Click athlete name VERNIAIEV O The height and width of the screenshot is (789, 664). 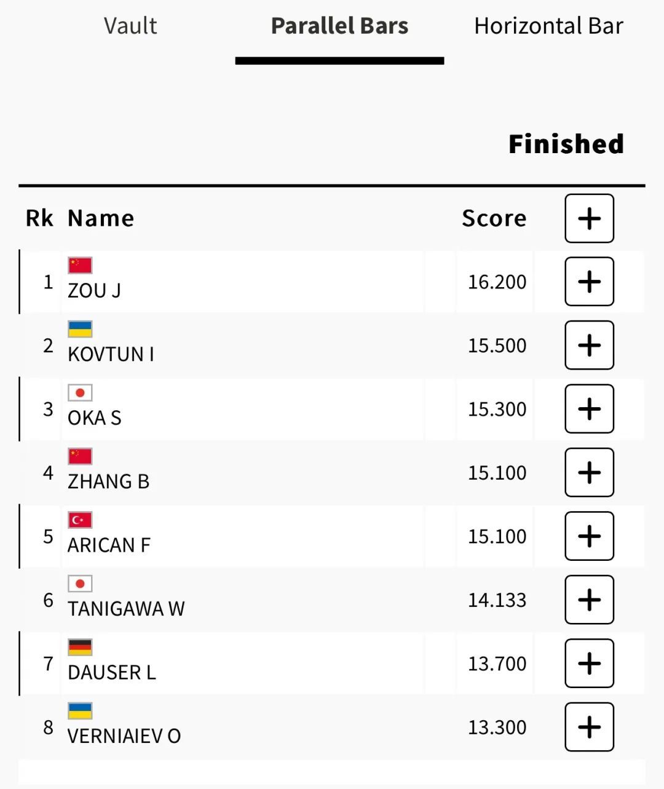[x=124, y=736]
